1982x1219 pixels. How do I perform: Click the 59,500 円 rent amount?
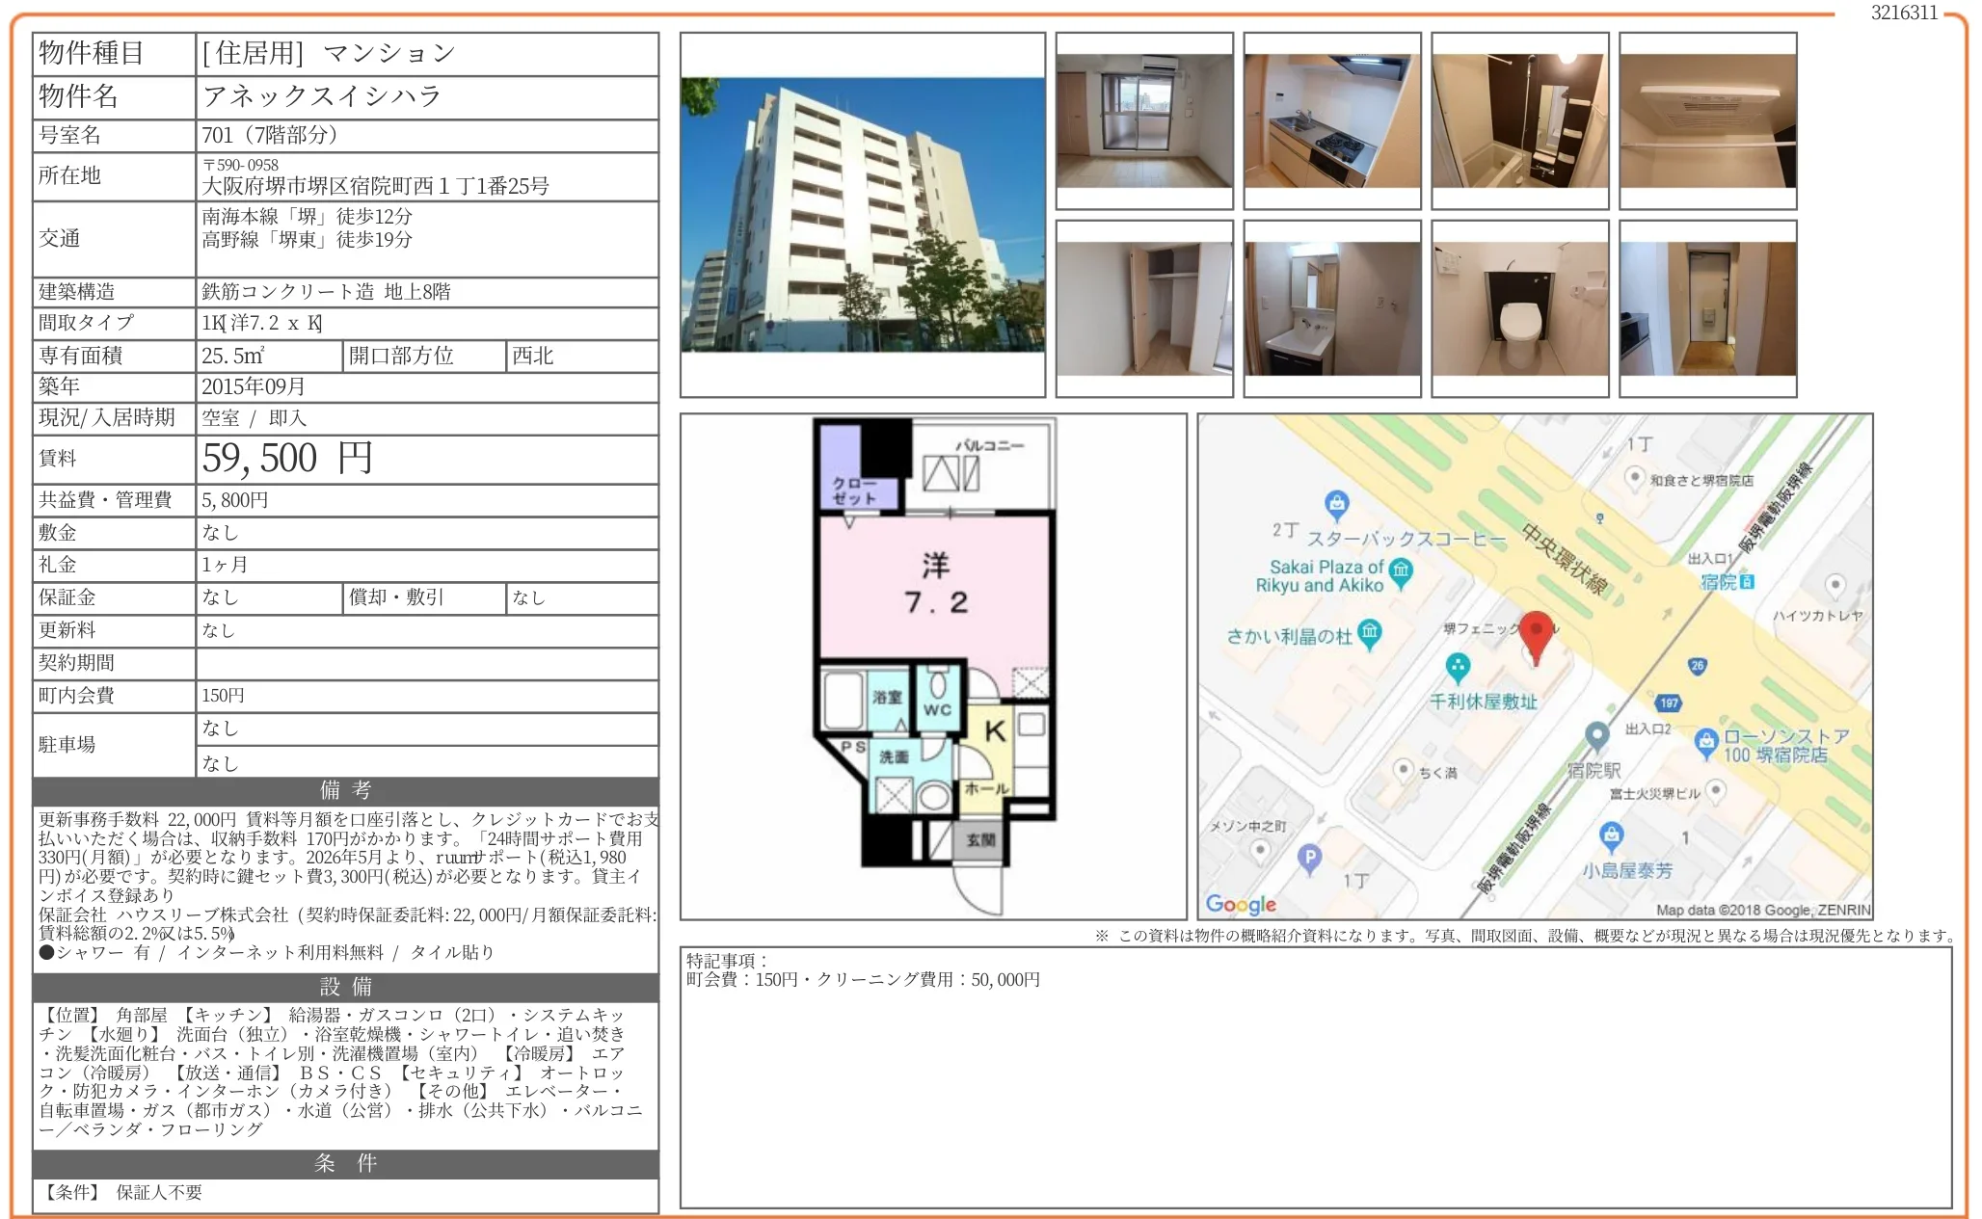pyautogui.click(x=287, y=459)
